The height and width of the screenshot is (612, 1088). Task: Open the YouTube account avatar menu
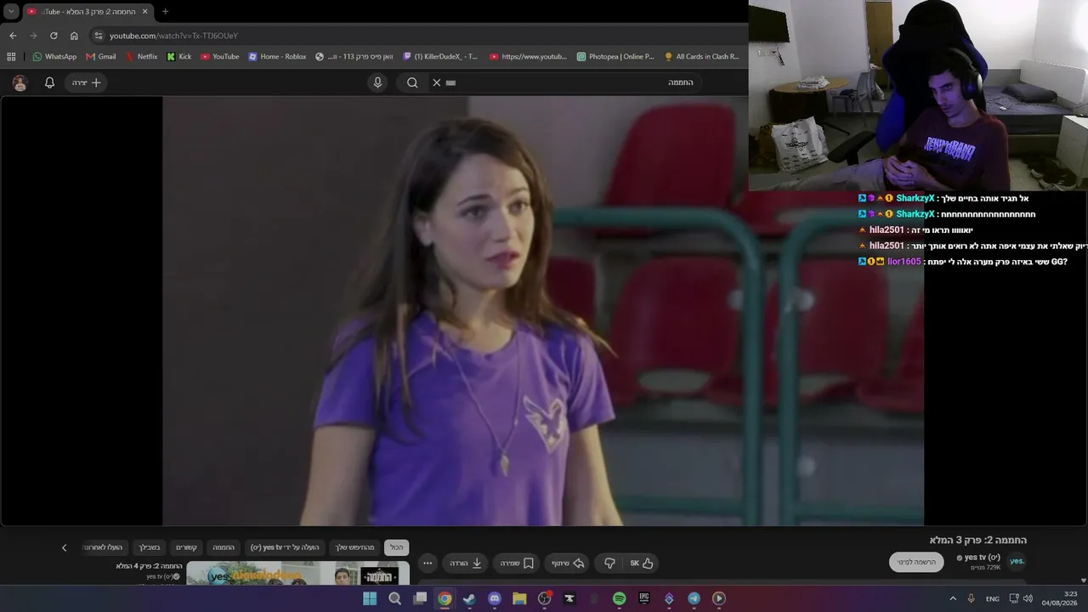[20, 82]
